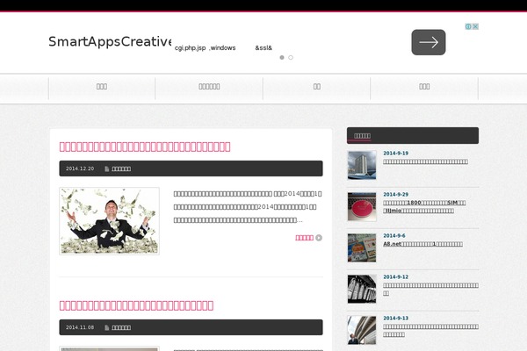Select the sidebar popular posts tab header

pyautogui.click(x=362, y=136)
